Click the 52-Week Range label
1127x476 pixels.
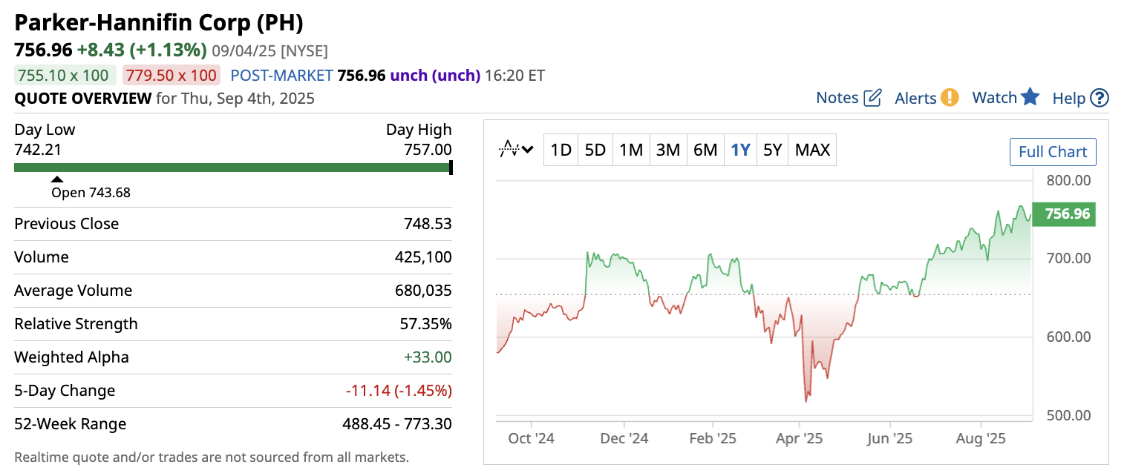click(x=71, y=424)
